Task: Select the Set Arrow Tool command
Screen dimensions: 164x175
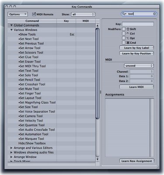Action: pos(29,48)
